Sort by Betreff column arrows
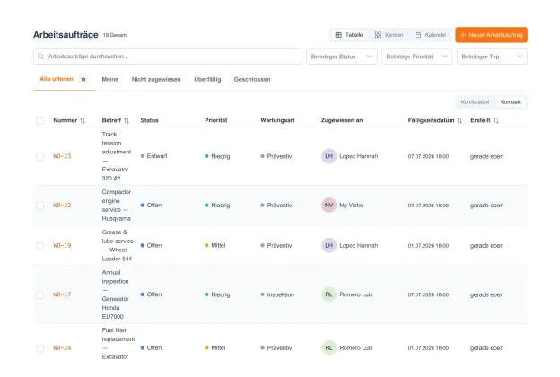The width and height of the screenshot is (560, 377). (x=127, y=121)
